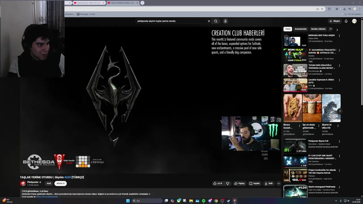Open Oluştur create menu
The height and width of the screenshot is (204, 363).
(x=335, y=21)
